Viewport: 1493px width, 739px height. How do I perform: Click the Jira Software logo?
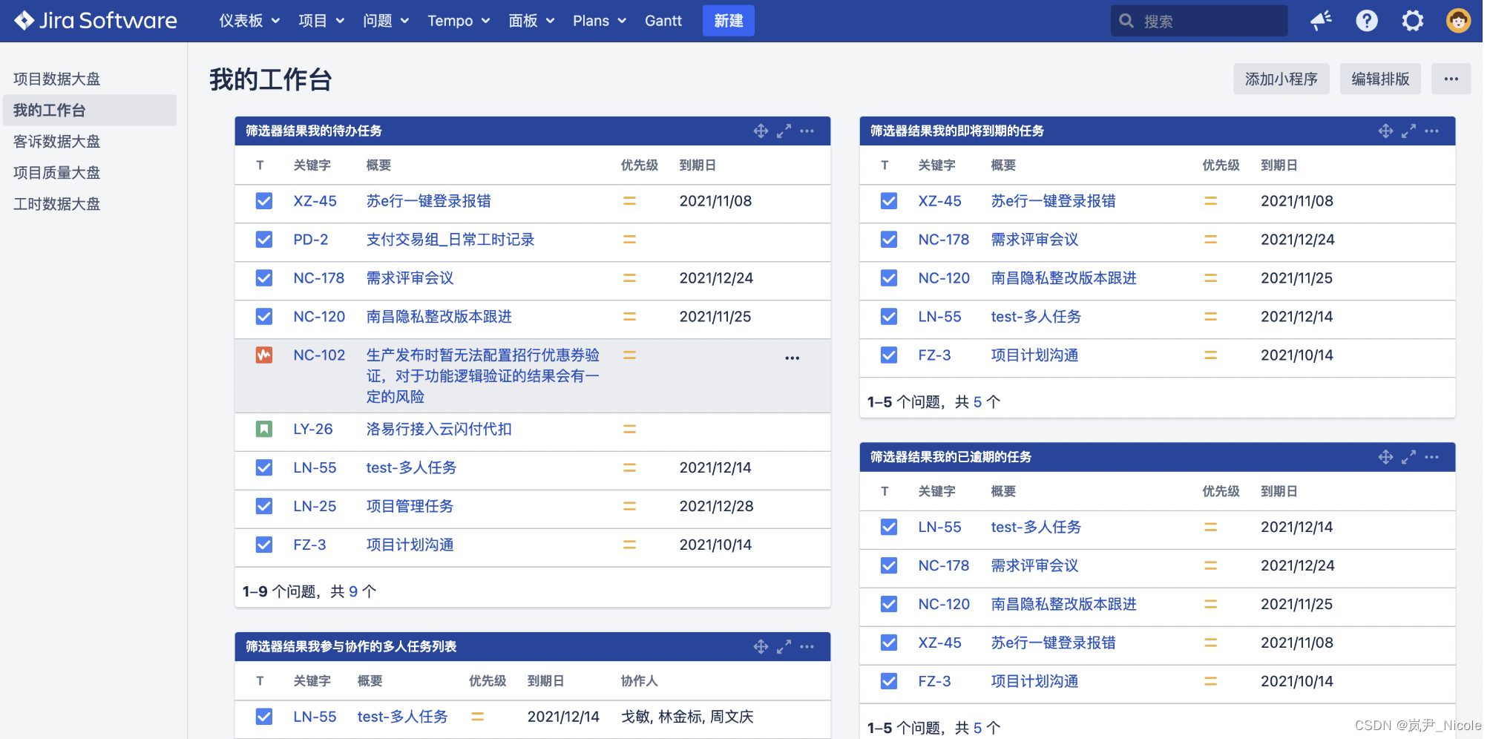(x=96, y=21)
